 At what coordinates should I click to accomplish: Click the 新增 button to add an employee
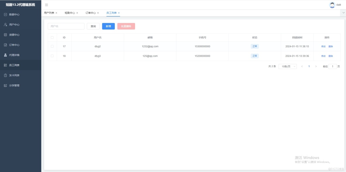[x=108, y=26]
